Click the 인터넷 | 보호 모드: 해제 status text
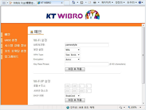The image size is (146, 110). [x=82, y=108]
